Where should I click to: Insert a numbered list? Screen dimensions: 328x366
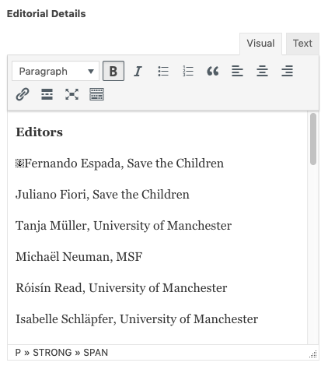point(188,71)
